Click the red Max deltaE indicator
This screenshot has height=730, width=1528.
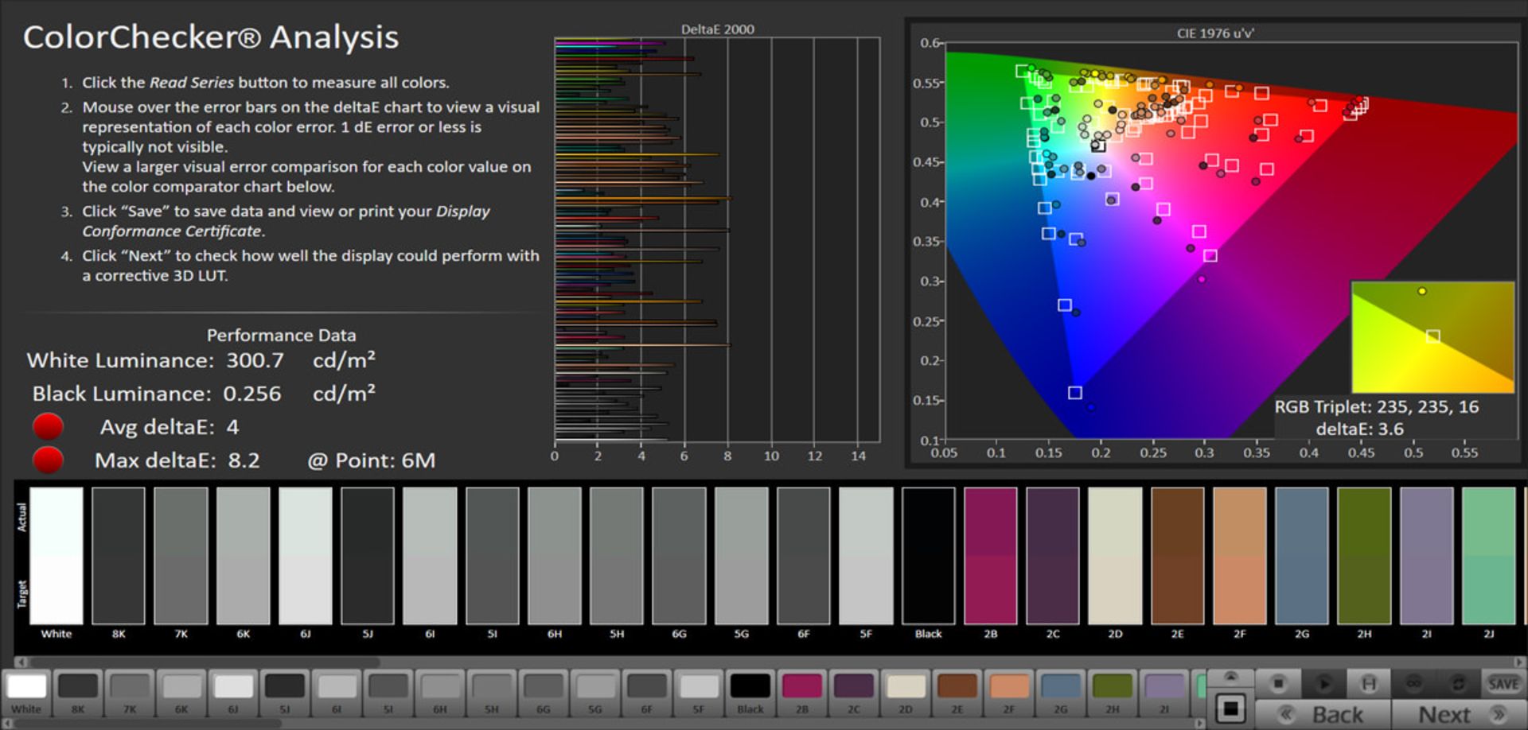coord(48,460)
